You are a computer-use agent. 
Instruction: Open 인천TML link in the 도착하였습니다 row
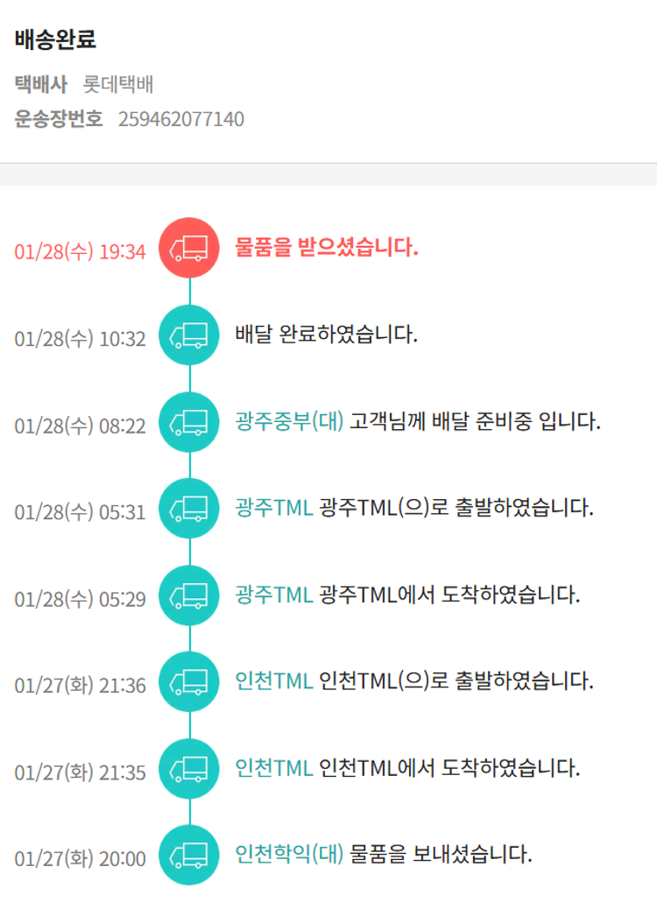pos(273,768)
